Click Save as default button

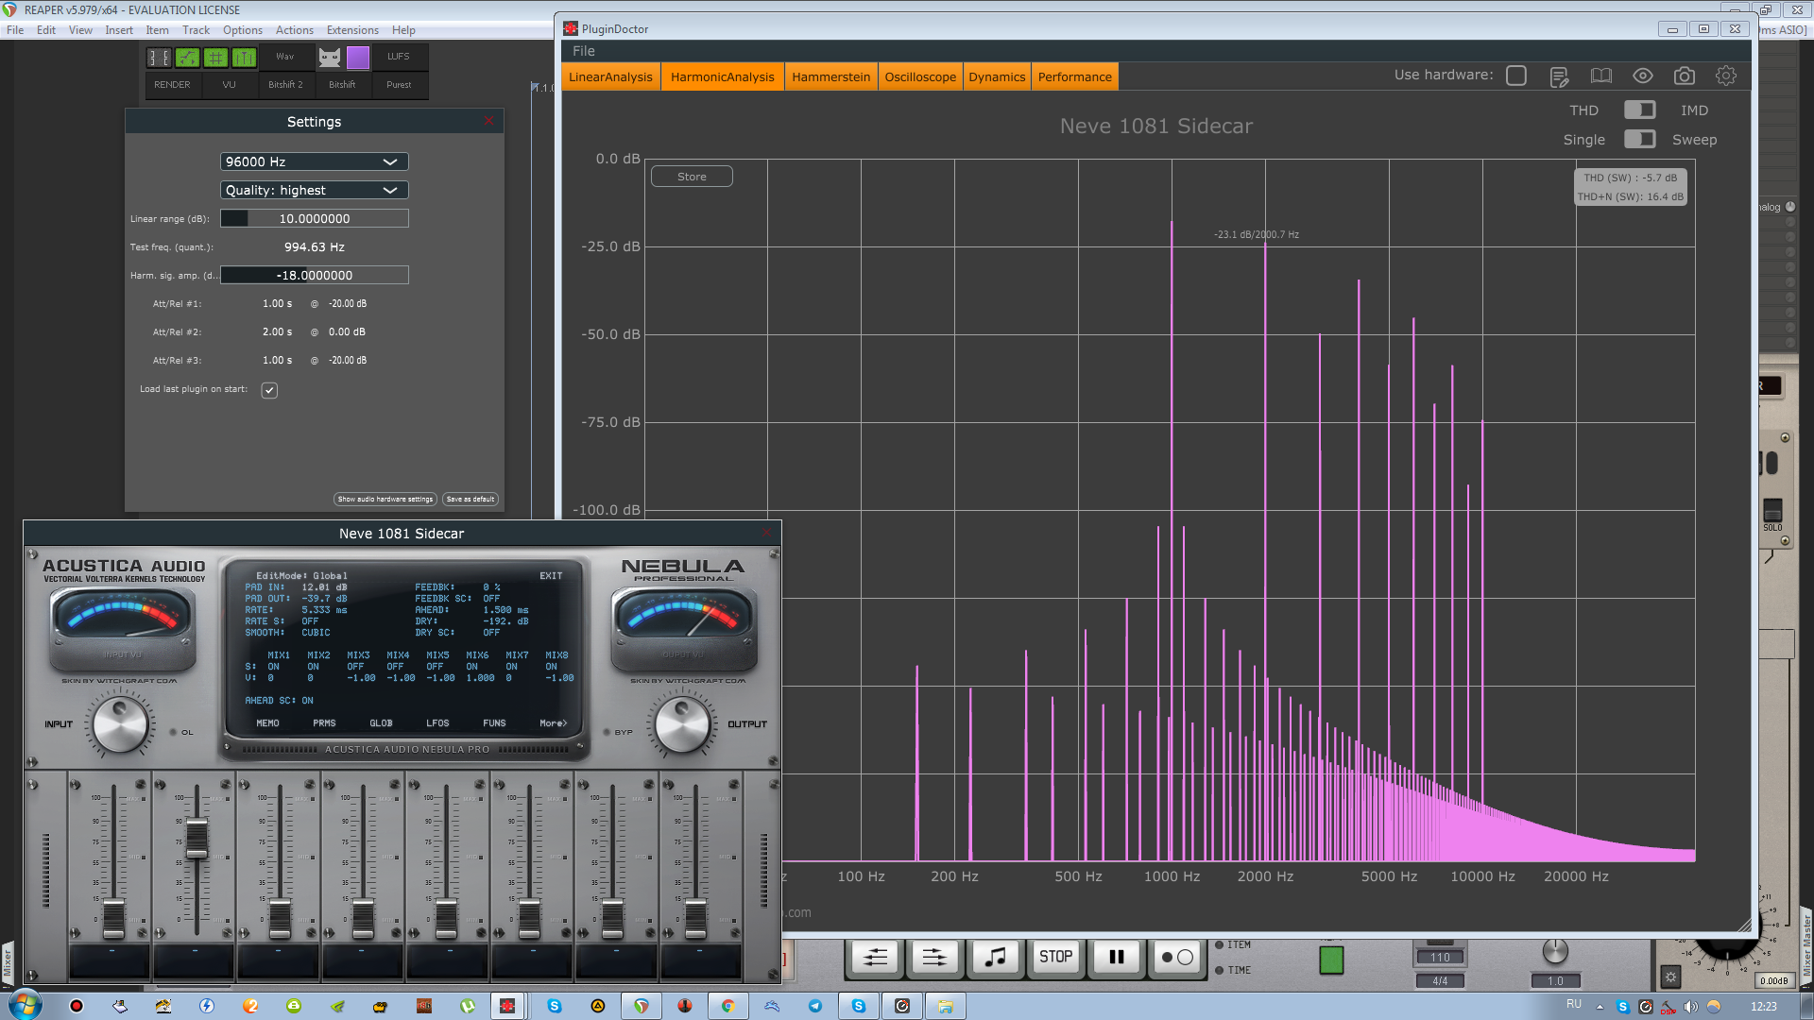(471, 499)
